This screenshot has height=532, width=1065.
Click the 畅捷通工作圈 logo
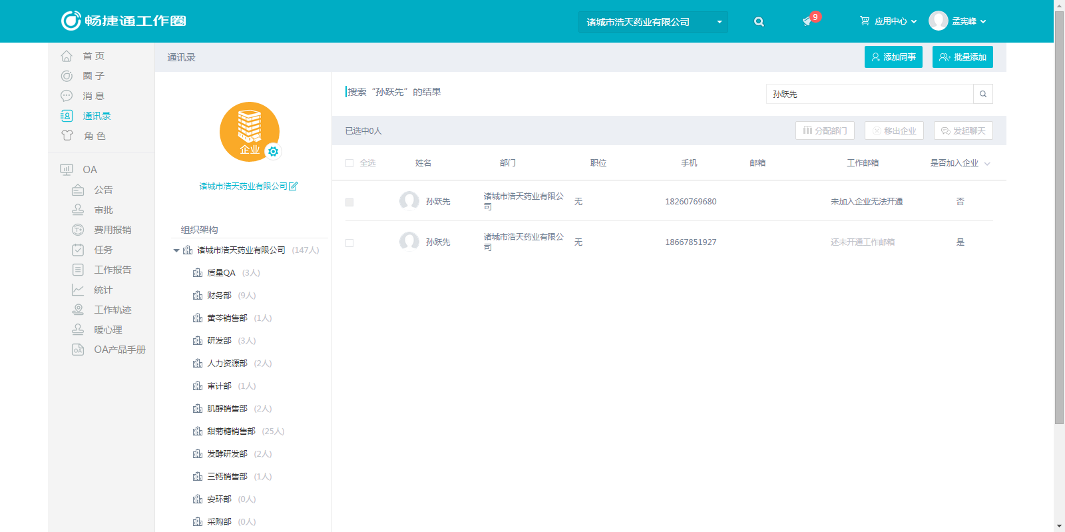[124, 21]
